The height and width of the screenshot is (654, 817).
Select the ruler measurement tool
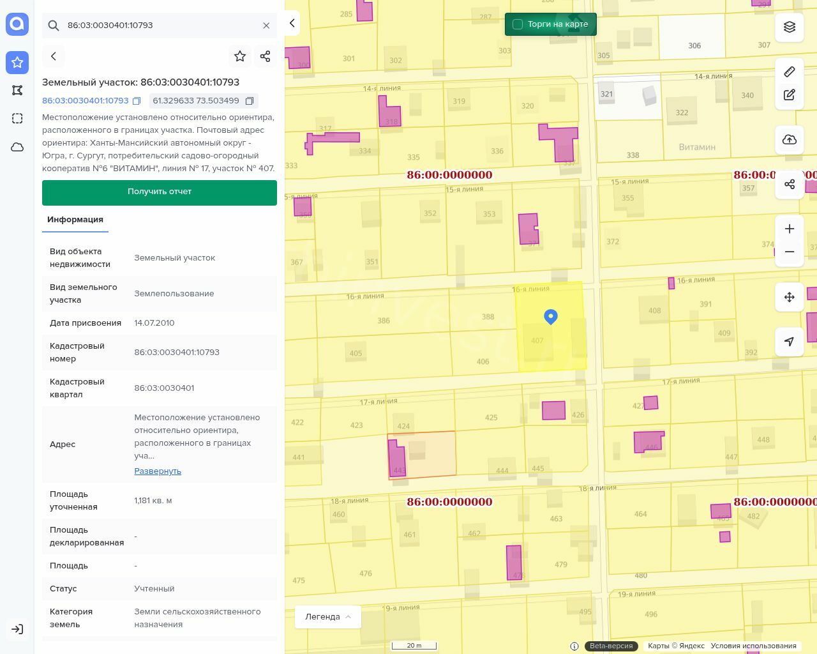790,72
